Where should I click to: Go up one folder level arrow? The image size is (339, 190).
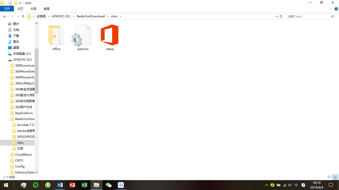coord(23,16)
